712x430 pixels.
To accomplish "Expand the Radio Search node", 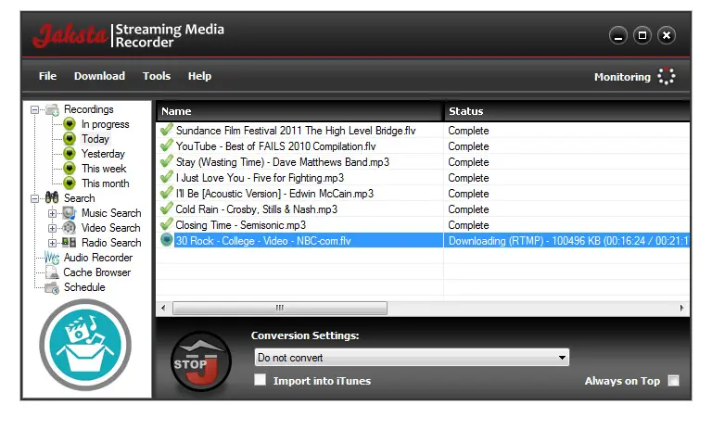I will point(52,243).
